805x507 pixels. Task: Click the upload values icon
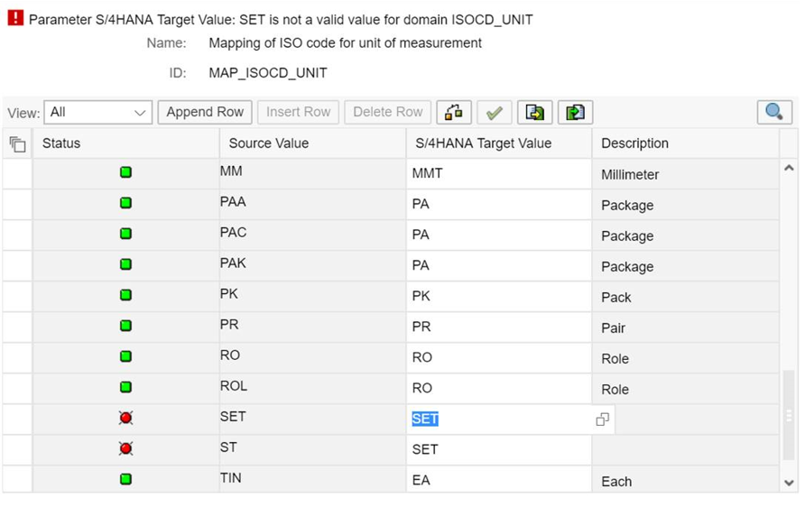point(576,113)
